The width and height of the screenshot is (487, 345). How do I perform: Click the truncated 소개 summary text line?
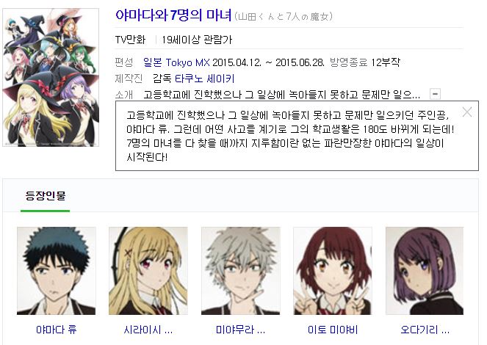point(282,94)
